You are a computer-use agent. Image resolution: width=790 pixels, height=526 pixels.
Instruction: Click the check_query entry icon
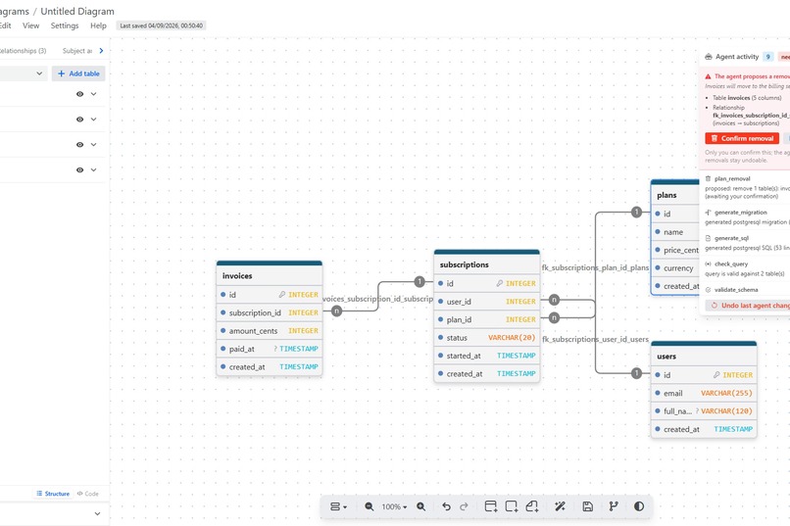[708, 263]
